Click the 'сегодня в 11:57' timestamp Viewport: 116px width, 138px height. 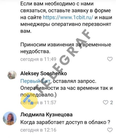pos(38,103)
